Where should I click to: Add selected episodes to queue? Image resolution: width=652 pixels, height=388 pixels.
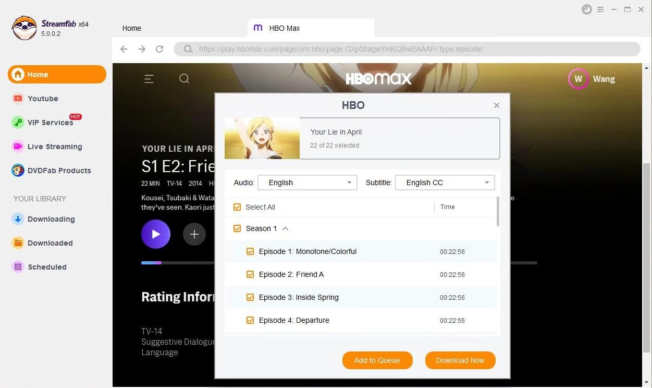point(377,360)
